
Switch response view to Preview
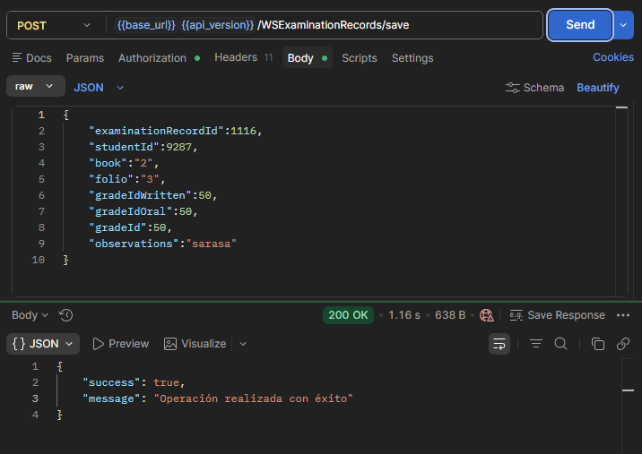click(121, 344)
